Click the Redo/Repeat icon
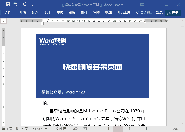The image size is (185, 132). (25, 4)
